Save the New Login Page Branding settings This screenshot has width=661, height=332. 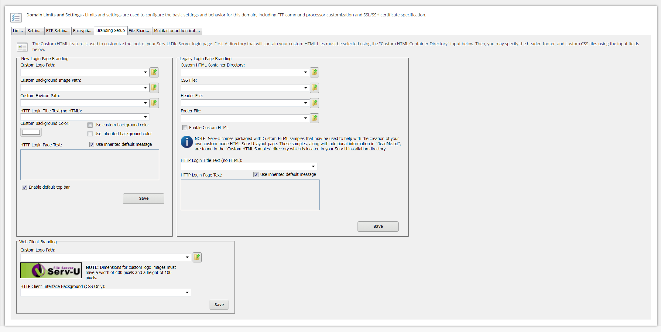tap(143, 198)
